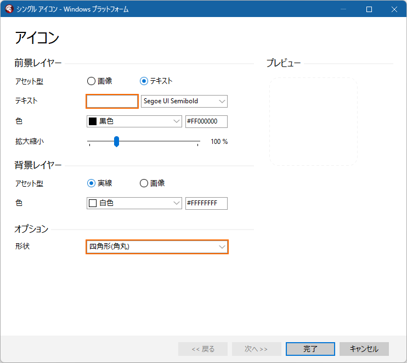
Task: Click the white color swatch next to 白色
Action: click(93, 203)
